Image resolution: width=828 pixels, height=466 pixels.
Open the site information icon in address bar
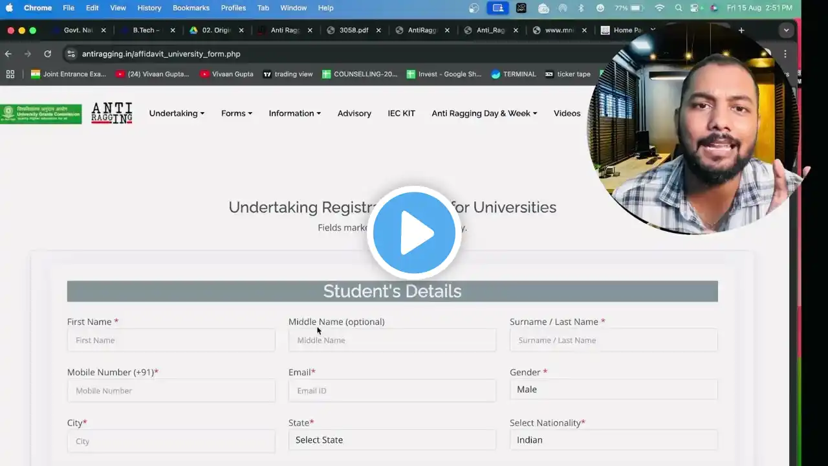(x=71, y=54)
